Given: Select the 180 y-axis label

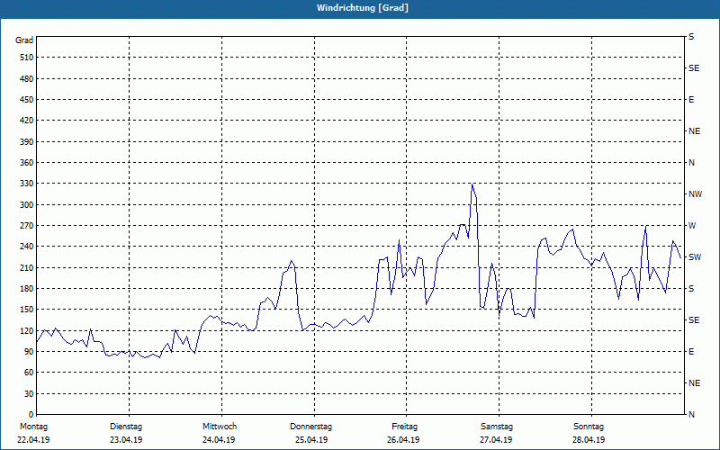Looking at the screenshot, I should click(x=27, y=288).
